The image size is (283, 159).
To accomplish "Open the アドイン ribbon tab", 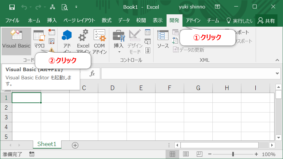I will [193, 20].
